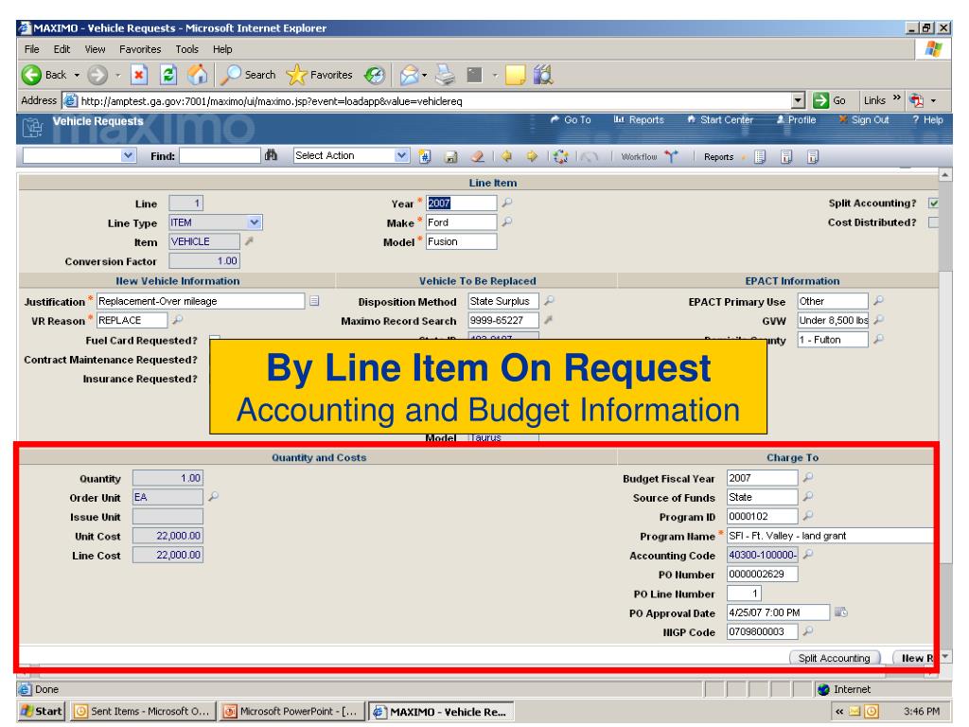Image resolution: width=969 pixels, height=727 pixels.
Task: Open the View menu
Action: click(x=96, y=49)
